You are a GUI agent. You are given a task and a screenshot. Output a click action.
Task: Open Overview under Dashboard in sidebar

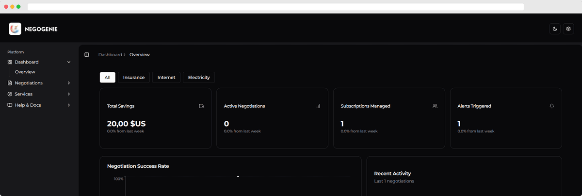point(25,72)
